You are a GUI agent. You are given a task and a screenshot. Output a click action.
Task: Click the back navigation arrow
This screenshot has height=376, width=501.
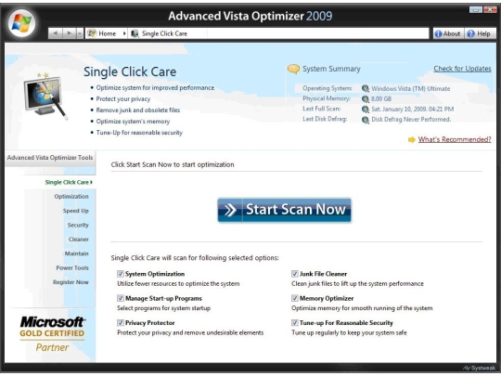pos(56,33)
